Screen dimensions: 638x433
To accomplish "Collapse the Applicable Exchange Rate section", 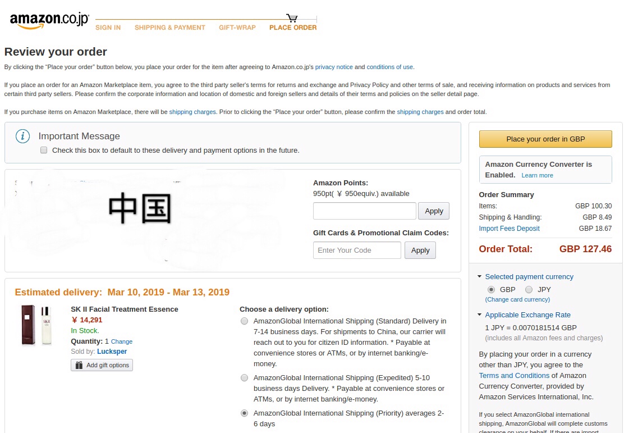I will click(479, 315).
